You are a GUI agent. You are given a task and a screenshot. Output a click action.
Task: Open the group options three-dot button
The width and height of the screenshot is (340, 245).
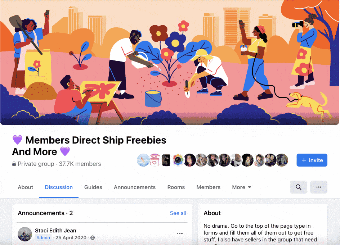pos(318,187)
